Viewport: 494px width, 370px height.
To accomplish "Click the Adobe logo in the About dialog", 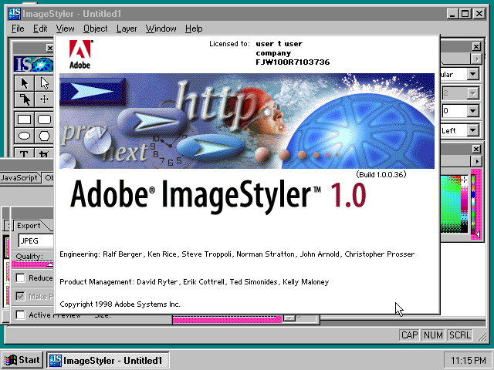I will (80, 54).
